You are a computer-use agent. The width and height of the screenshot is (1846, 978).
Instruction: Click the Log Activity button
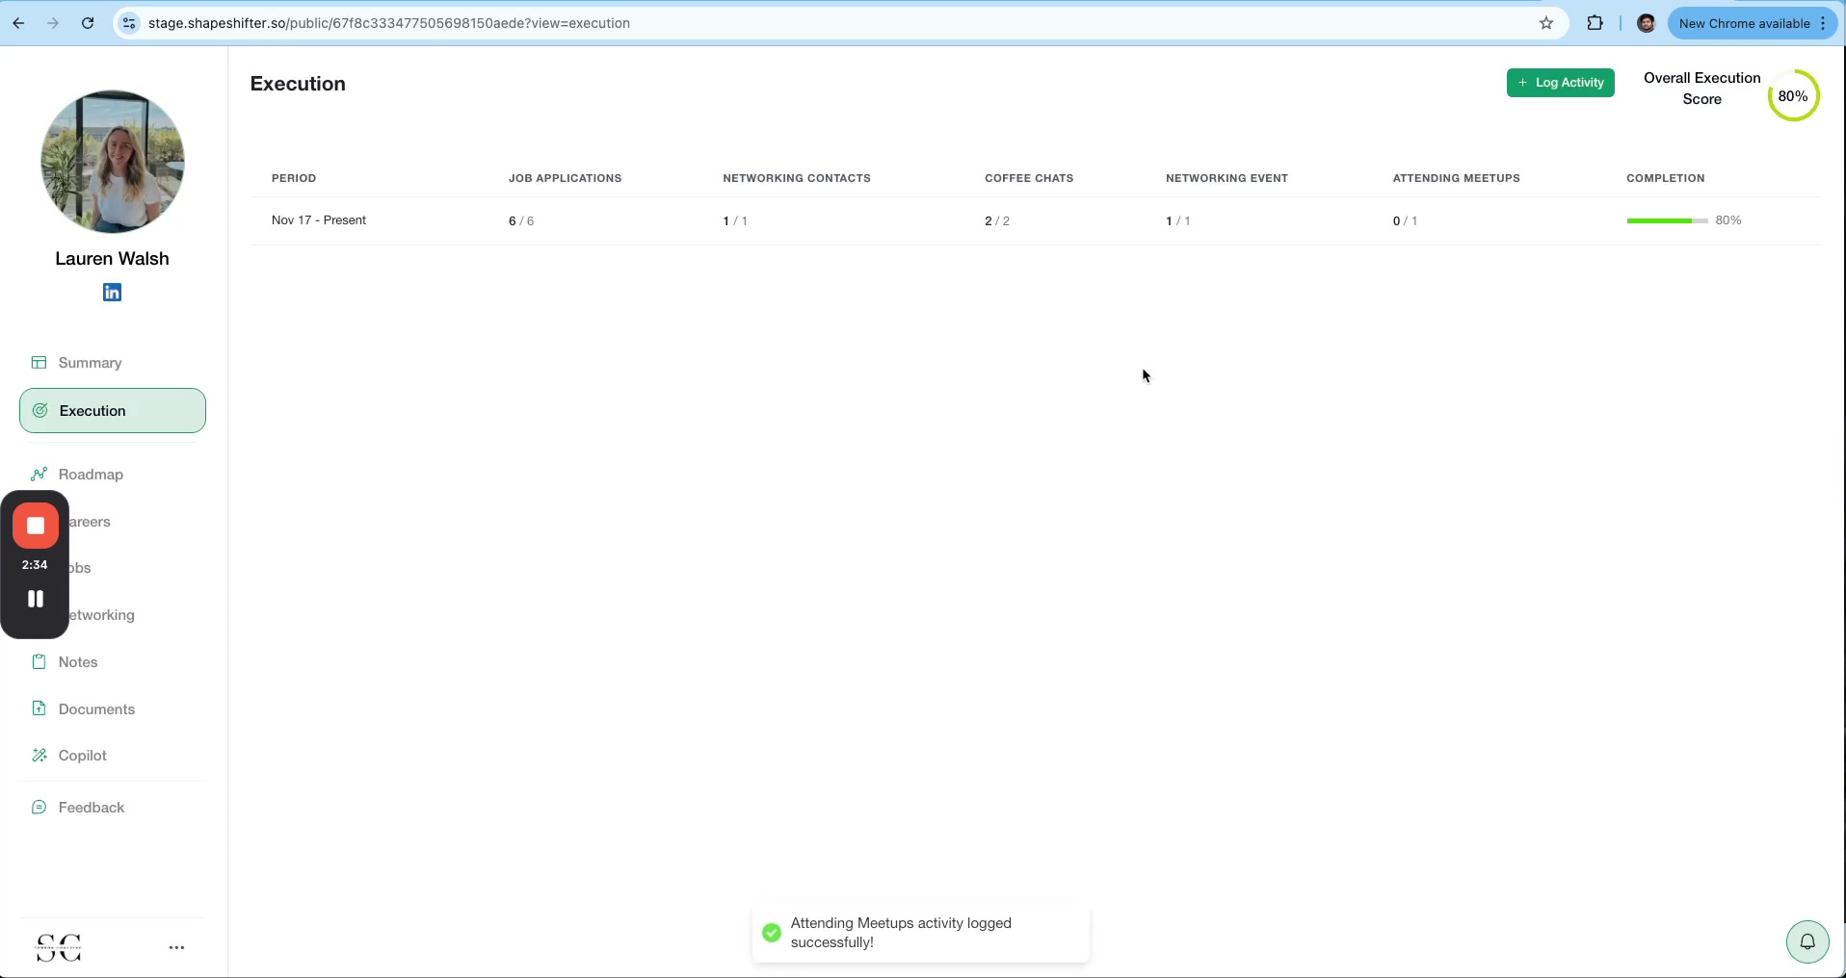click(x=1560, y=83)
